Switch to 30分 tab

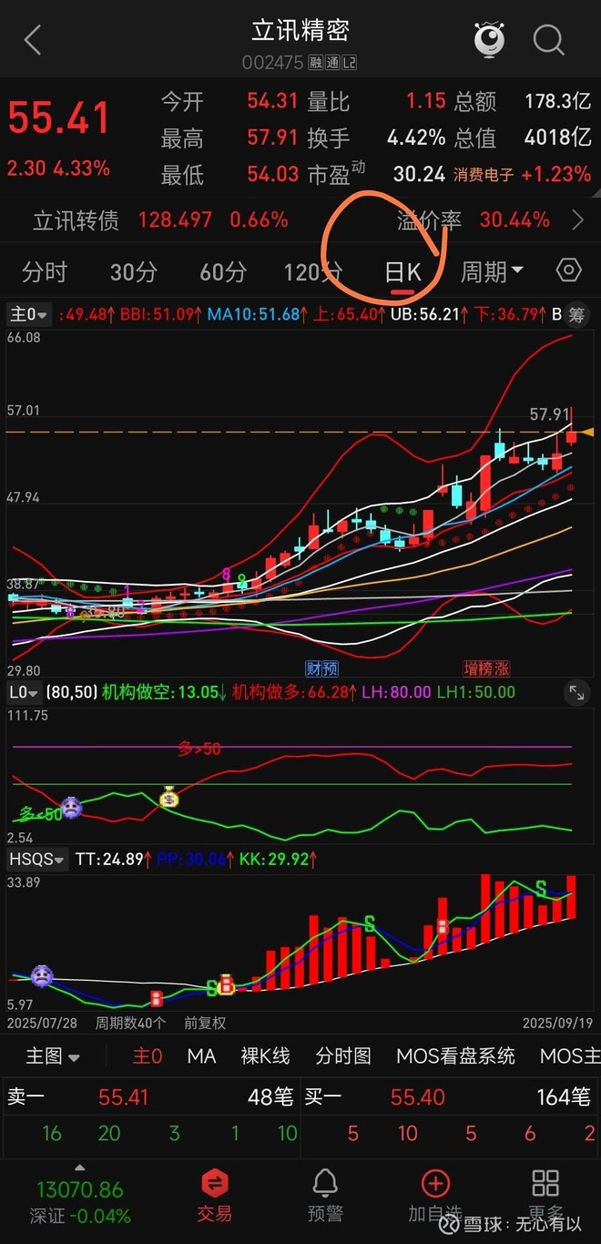[x=133, y=271]
